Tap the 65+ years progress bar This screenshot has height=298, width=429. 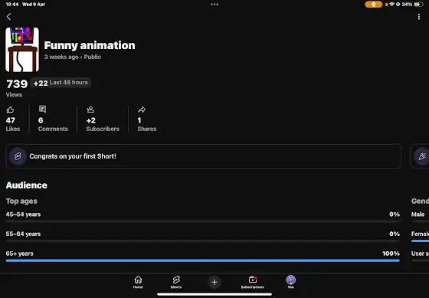tap(203, 260)
